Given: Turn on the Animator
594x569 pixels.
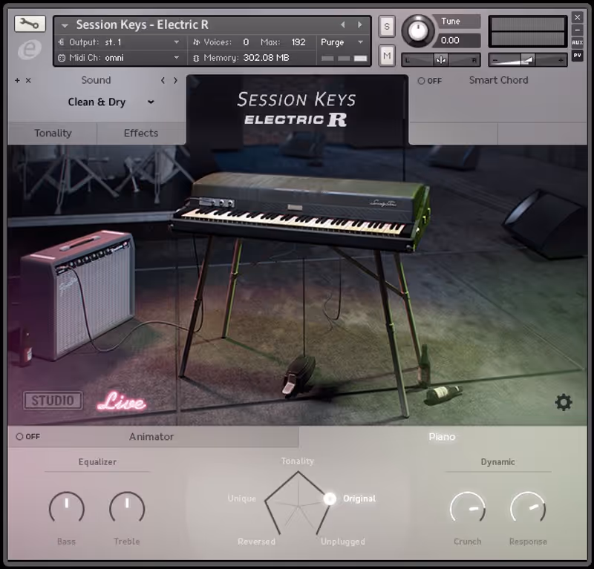Looking at the screenshot, I should coord(20,438).
